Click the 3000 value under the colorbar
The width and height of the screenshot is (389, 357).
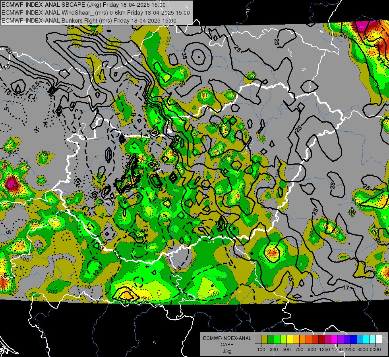[x=363, y=349]
